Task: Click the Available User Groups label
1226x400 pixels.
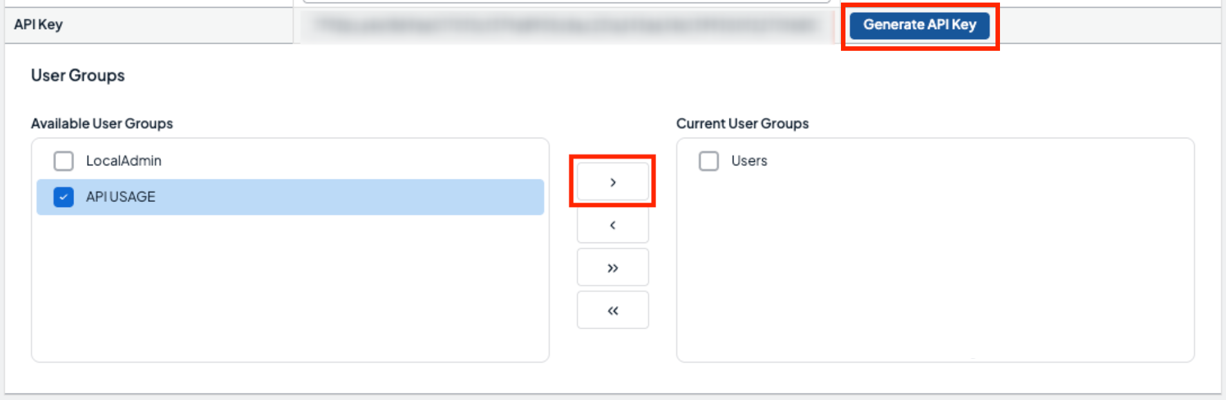Action: (102, 123)
